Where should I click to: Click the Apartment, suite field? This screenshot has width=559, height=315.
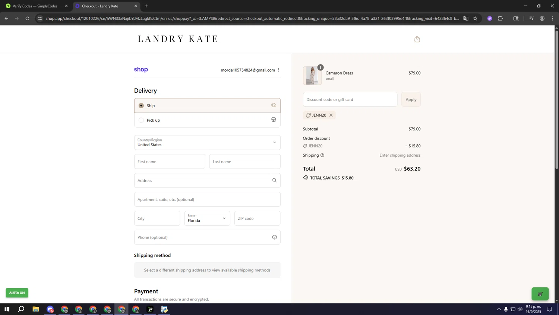click(207, 199)
